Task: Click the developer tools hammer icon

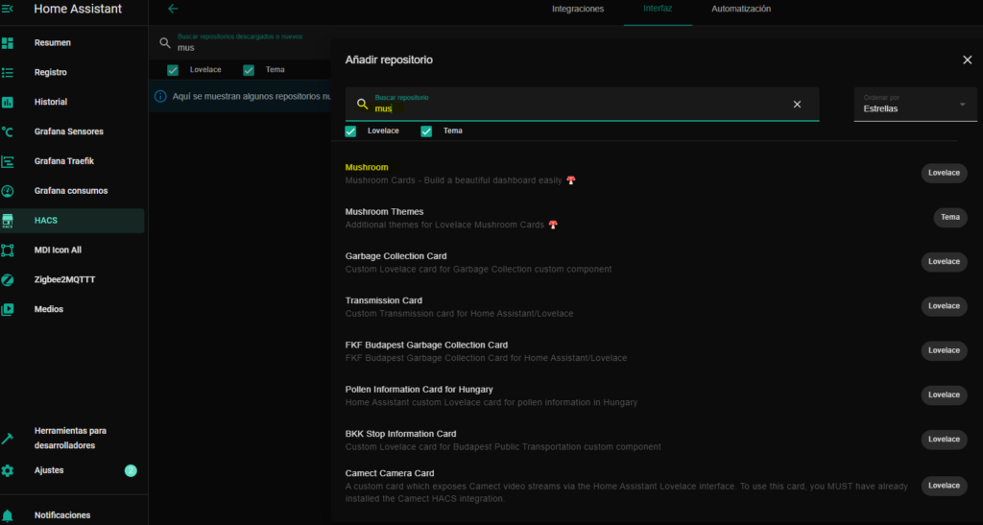Action: [x=8, y=438]
